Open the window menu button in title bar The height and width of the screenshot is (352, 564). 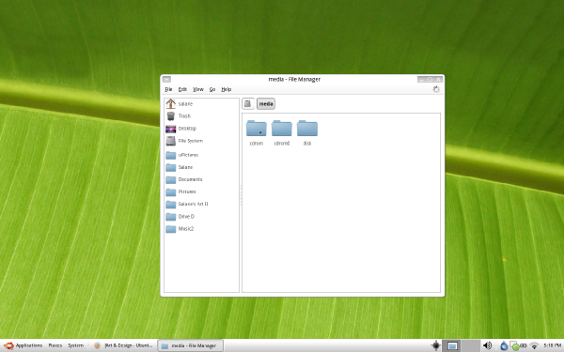click(166, 80)
